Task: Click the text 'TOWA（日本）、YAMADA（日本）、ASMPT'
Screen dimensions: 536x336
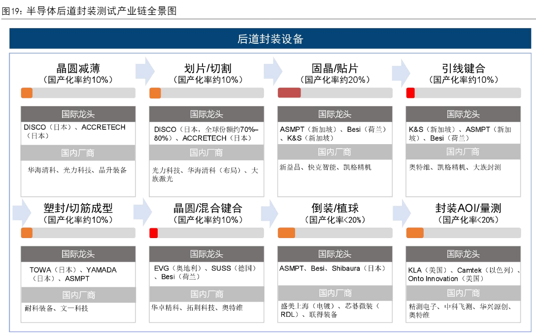Action: [73, 274]
